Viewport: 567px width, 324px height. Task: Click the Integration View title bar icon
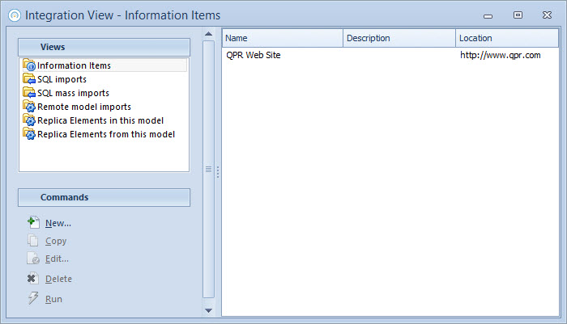[x=15, y=15]
